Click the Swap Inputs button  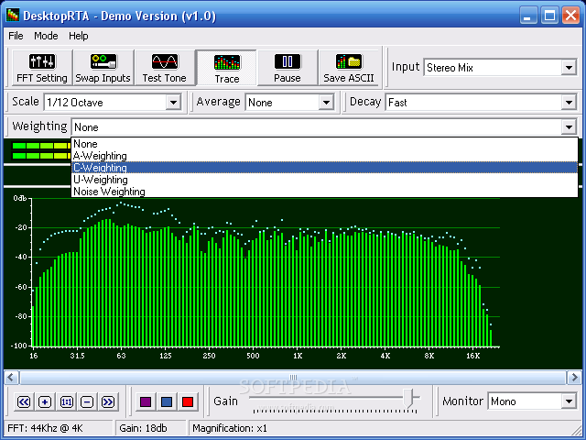[x=103, y=68]
